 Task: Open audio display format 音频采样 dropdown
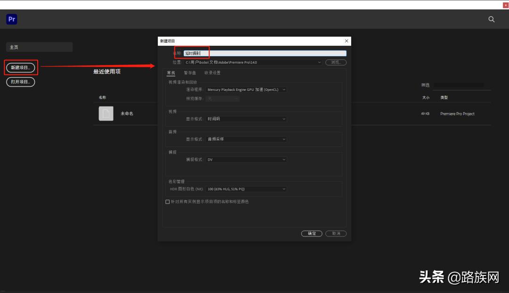click(246, 139)
